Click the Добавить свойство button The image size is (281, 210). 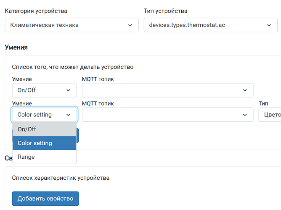(x=45, y=199)
